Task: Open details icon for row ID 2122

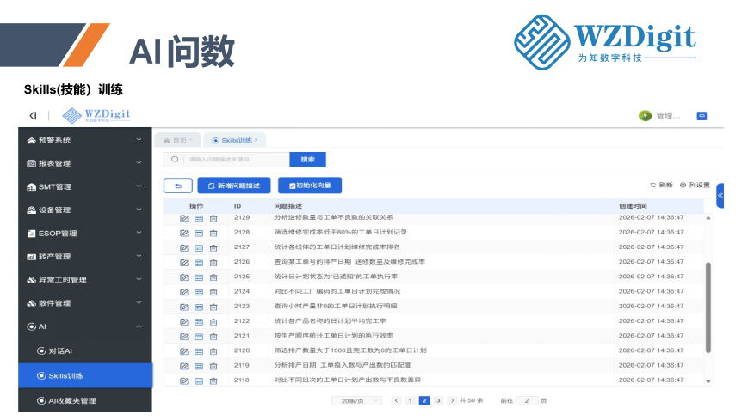Action: 199,322
